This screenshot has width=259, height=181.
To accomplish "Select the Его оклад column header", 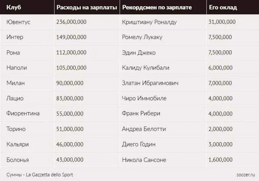I will (223, 7).
